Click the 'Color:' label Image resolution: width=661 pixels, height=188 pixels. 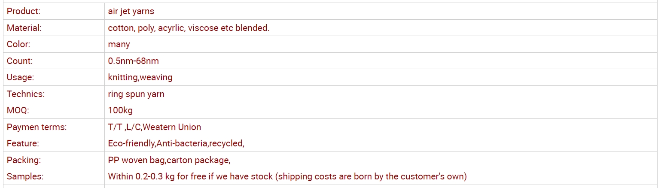pos(18,44)
